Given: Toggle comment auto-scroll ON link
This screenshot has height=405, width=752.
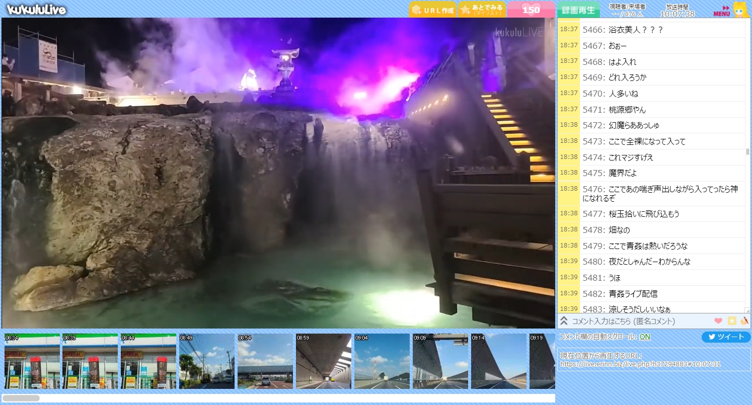Looking at the screenshot, I should [644, 337].
